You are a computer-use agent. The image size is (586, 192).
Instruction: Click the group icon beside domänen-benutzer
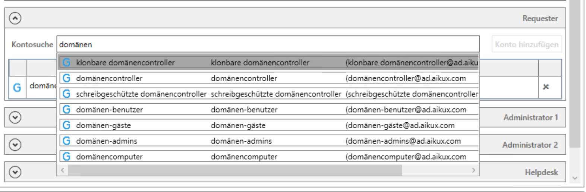click(66, 110)
